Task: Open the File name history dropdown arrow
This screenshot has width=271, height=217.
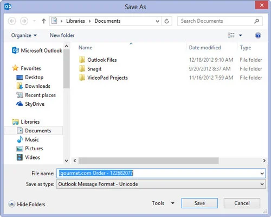Action: click(262, 174)
